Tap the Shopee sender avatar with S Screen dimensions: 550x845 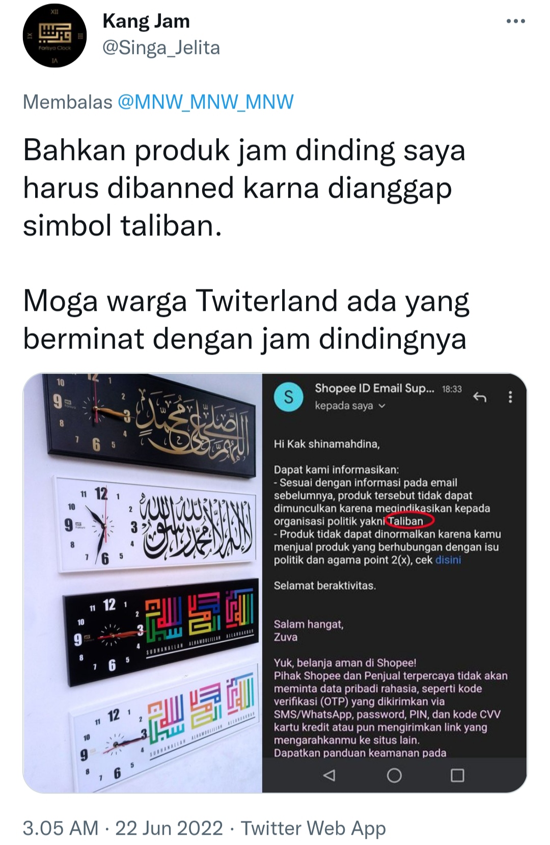click(288, 397)
